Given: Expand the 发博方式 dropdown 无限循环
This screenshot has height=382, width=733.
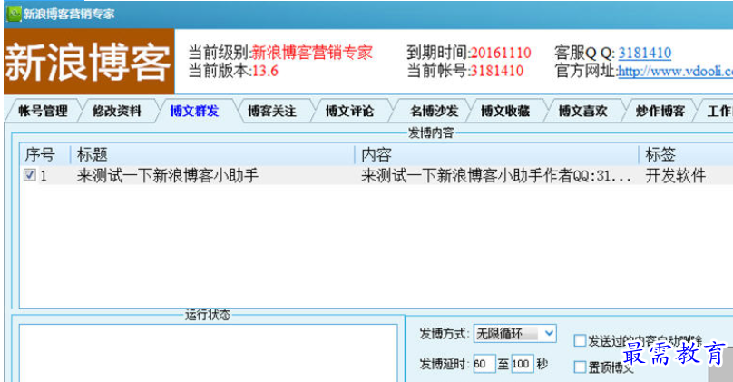Looking at the screenshot, I should click(x=514, y=333).
